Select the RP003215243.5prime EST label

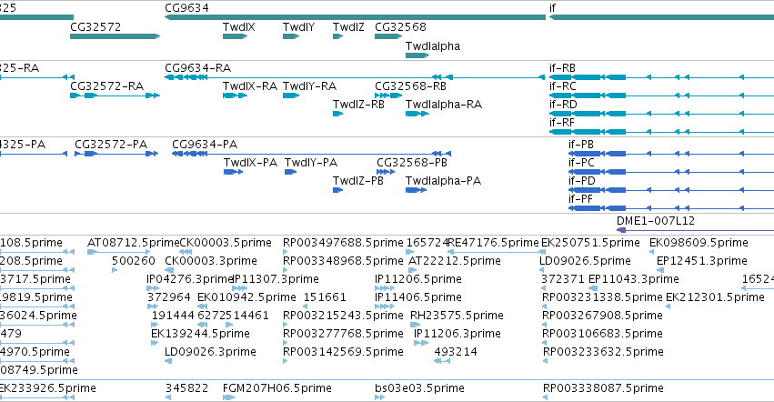pyautogui.click(x=343, y=316)
